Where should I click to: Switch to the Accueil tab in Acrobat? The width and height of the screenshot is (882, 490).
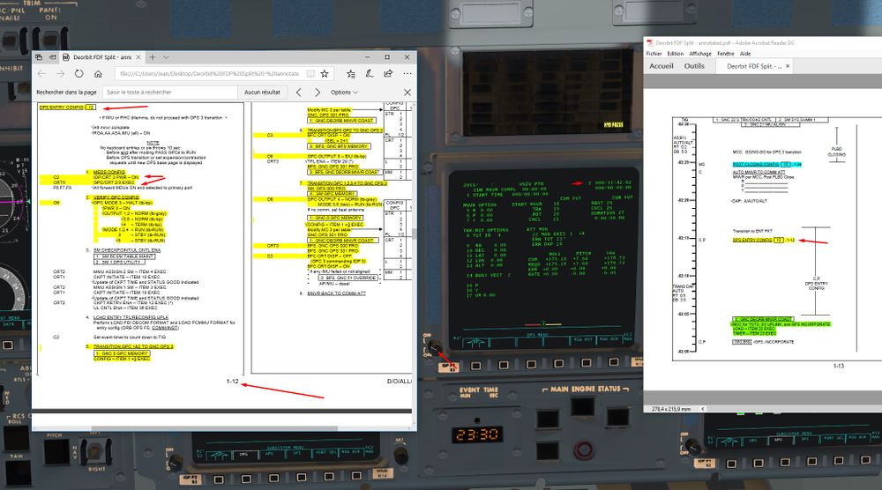(x=661, y=66)
